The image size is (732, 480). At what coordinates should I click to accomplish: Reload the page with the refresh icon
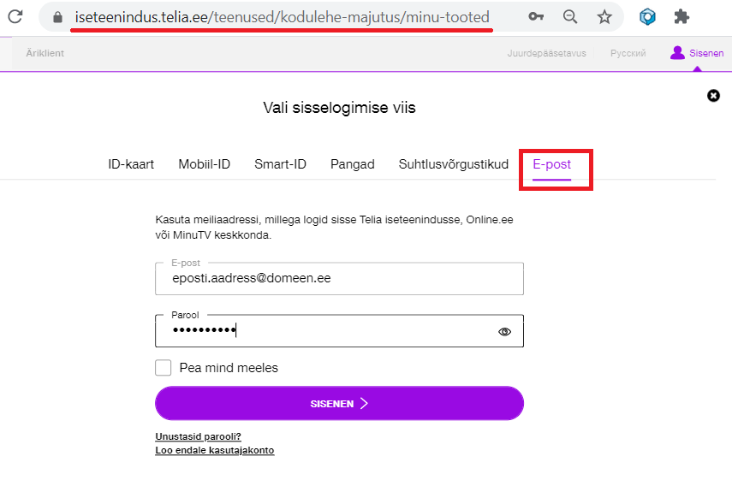click(x=15, y=17)
